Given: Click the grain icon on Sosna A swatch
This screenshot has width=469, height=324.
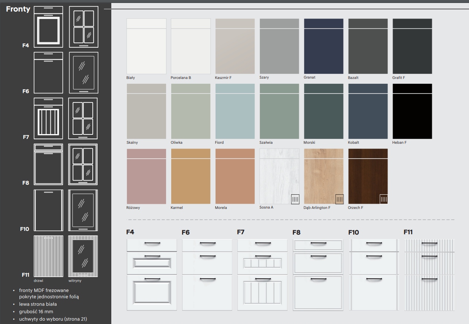Looking at the screenshot, I should pos(295,199).
